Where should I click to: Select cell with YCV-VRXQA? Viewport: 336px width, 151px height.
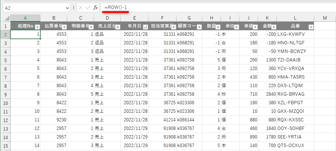pyautogui.click(x=295, y=69)
